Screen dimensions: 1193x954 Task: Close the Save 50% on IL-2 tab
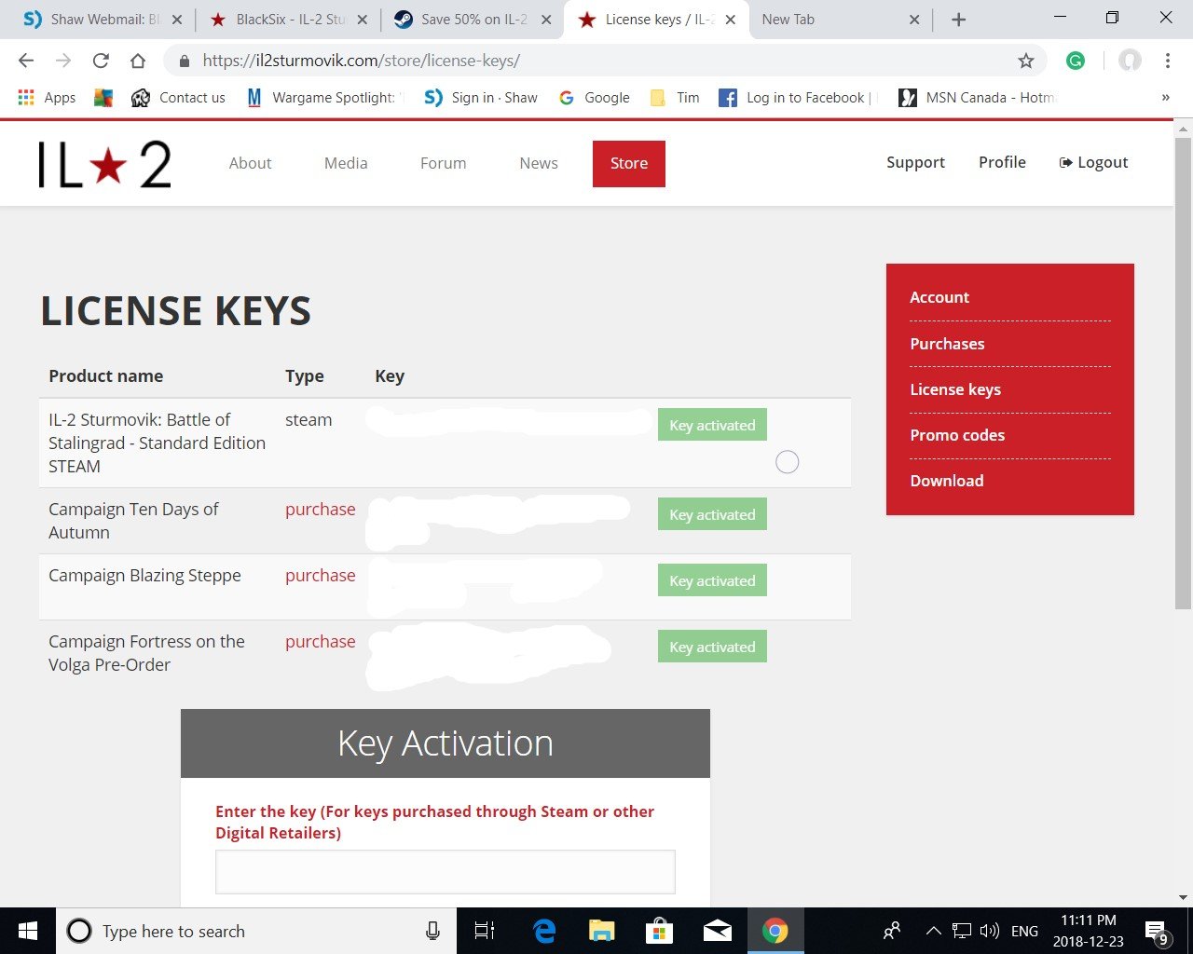[546, 20]
